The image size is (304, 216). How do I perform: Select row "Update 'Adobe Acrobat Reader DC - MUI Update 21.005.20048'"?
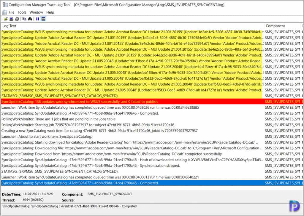click(152, 90)
